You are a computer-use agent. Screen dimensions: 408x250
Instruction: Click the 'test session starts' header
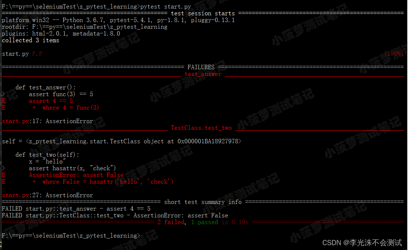(x=203, y=13)
